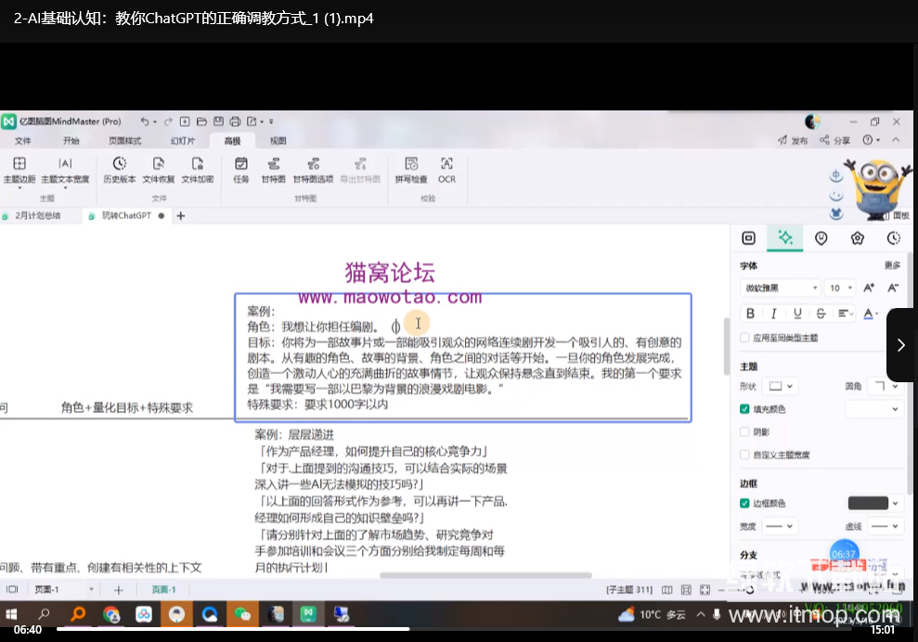This screenshot has height=642, width=918.
Task: Launch the OCR tool
Action: [446, 169]
